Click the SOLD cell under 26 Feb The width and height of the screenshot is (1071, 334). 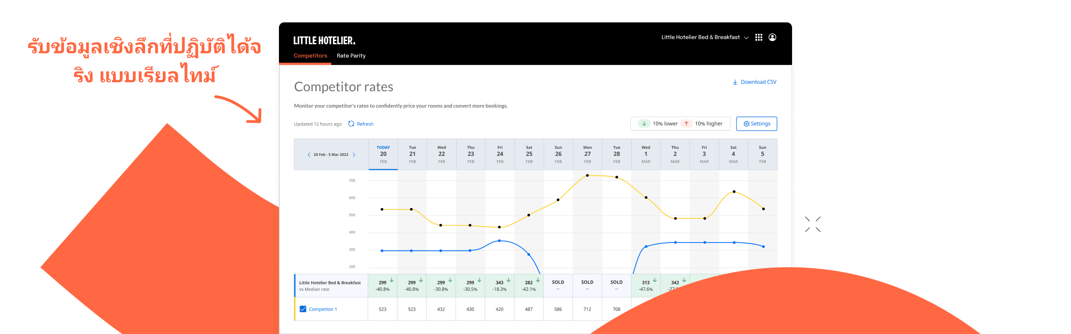click(x=558, y=285)
